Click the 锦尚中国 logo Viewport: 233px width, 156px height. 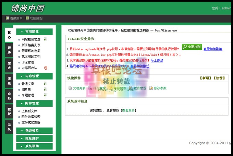point(28,8)
